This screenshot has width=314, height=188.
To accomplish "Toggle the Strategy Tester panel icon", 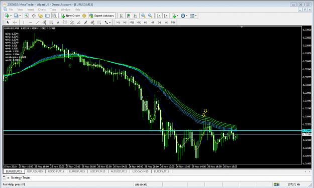I will click(54, 16).
